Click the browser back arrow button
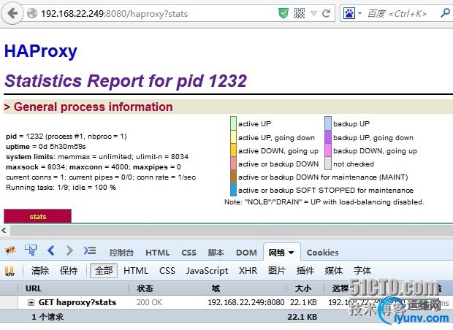The image size is (453, 330). click(x=12, y=13)
